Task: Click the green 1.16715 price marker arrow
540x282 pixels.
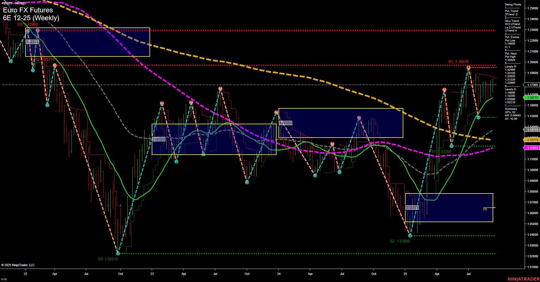Action: point(532,98)
